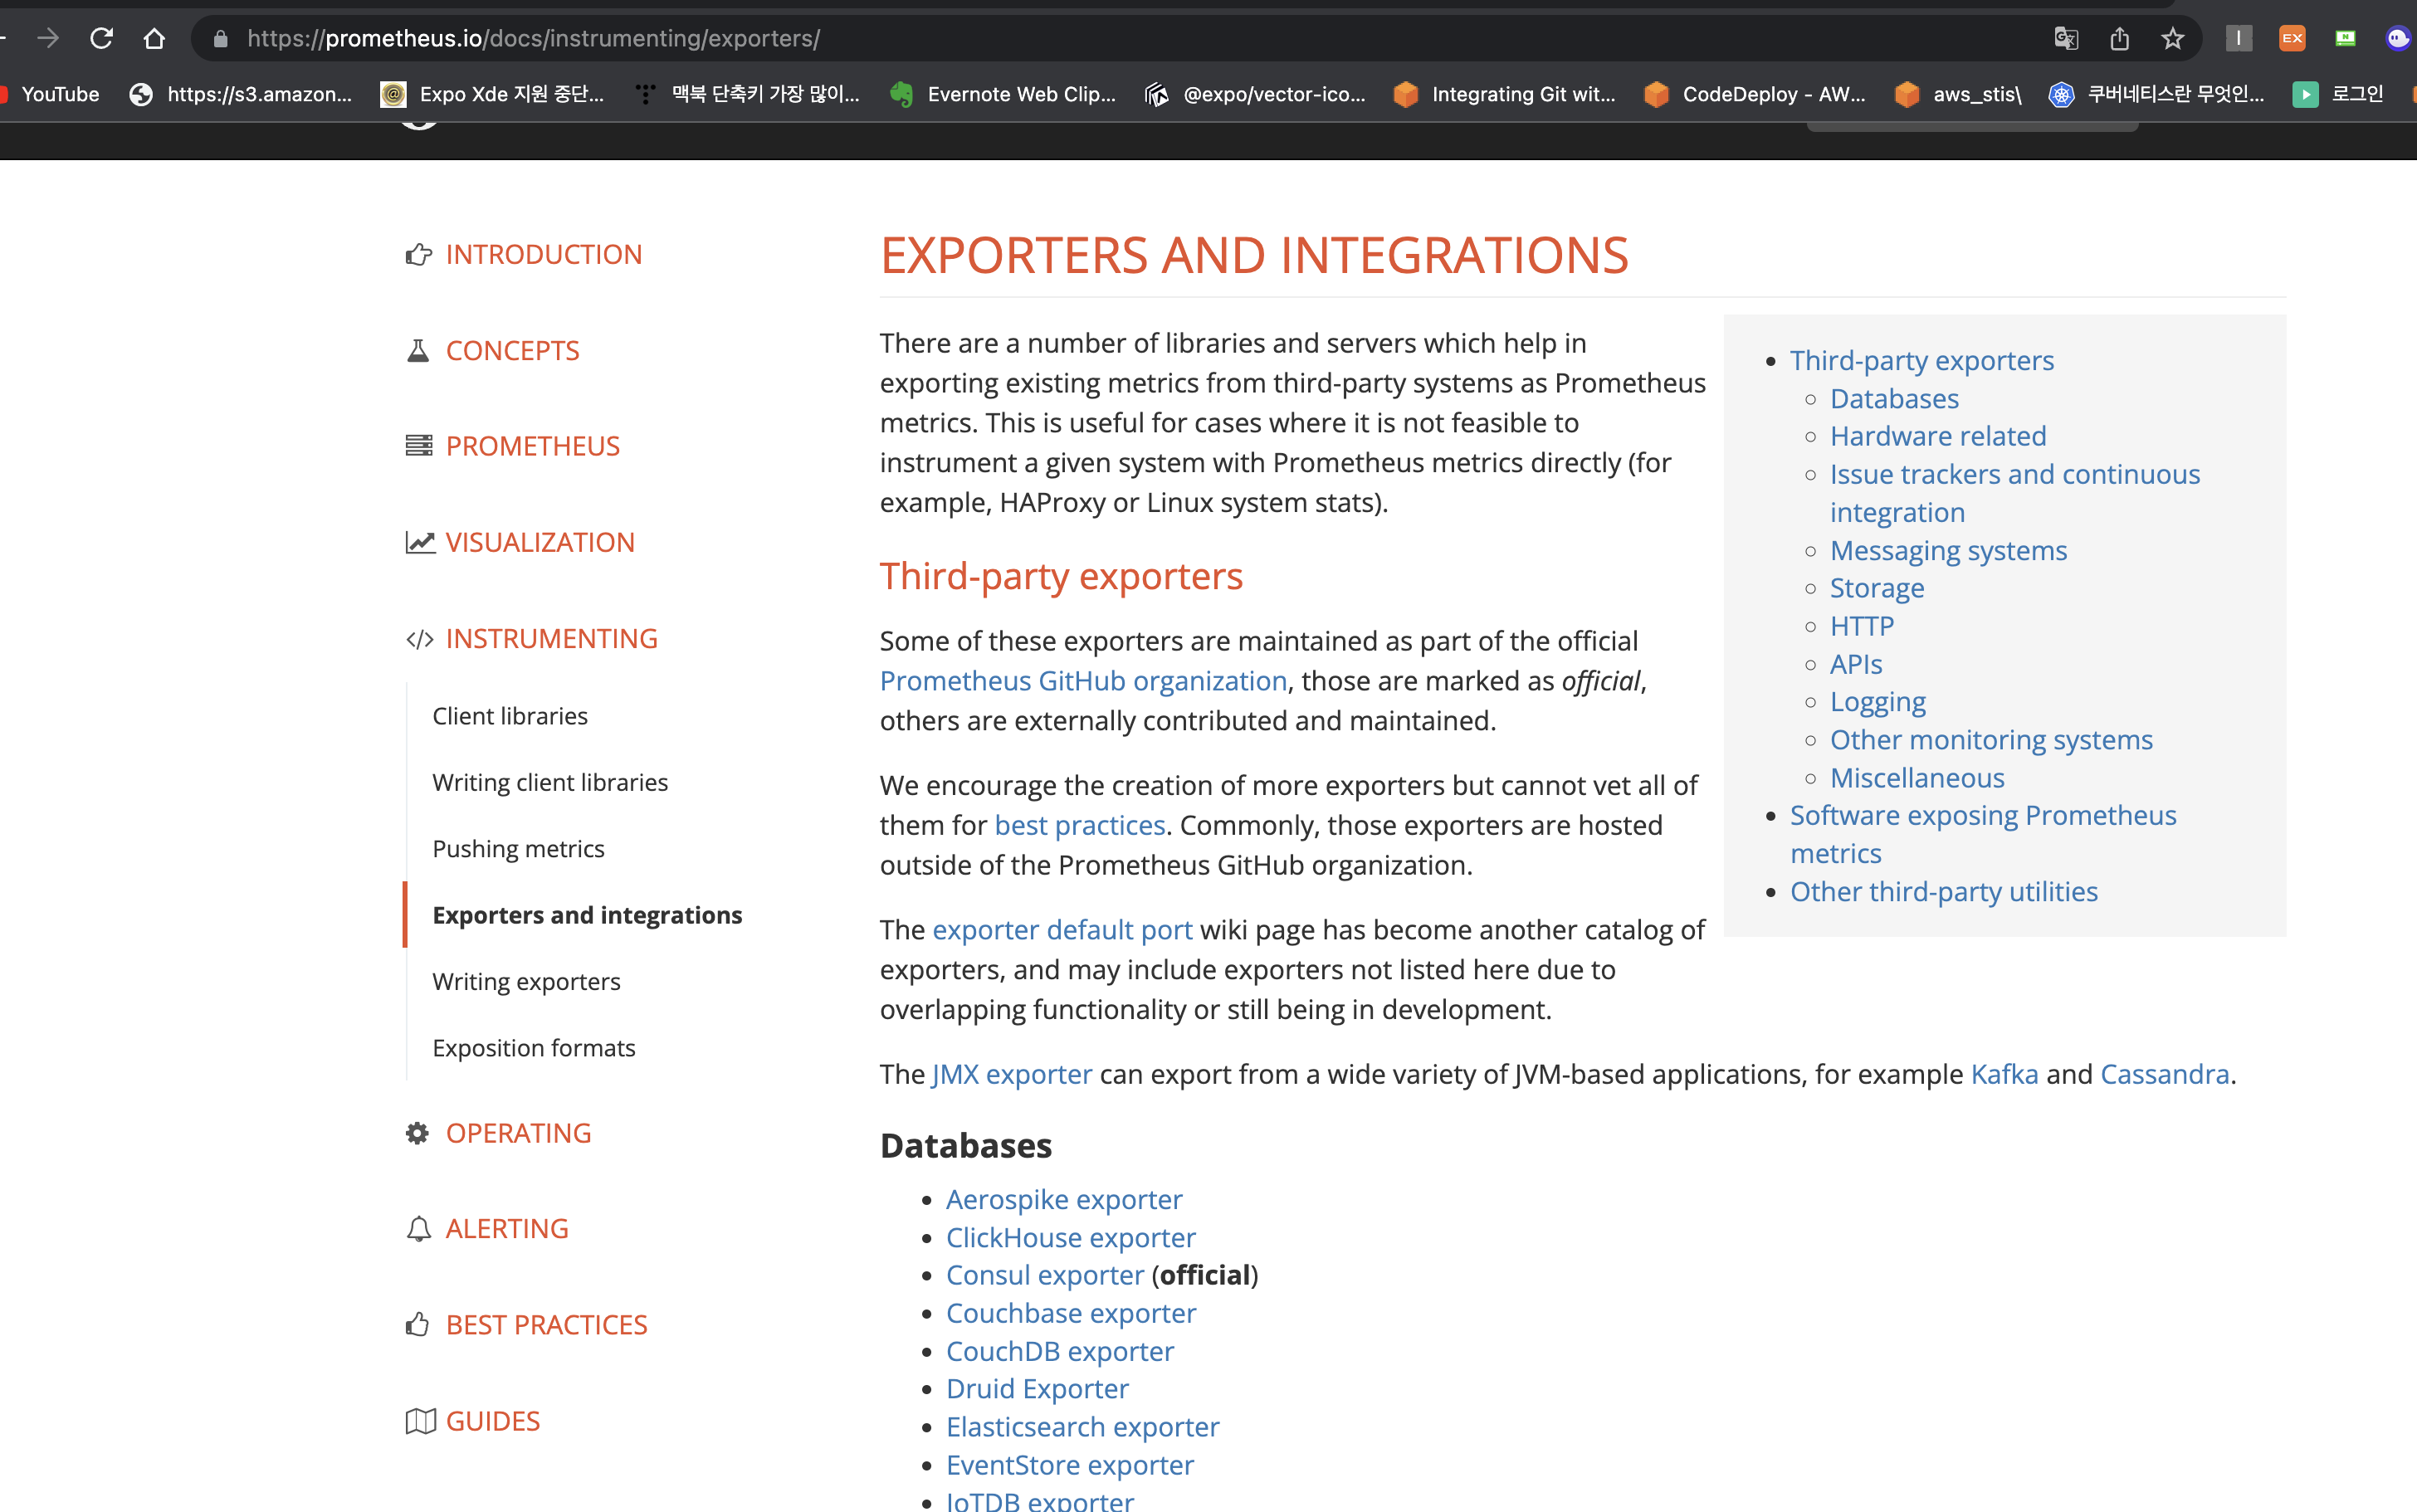Click the best practices hyperlink
Viewport: 2417px width, 1512px height.
click(1080, 824)
